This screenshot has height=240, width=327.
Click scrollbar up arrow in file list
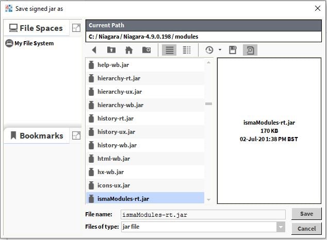(x=208, y=62)
